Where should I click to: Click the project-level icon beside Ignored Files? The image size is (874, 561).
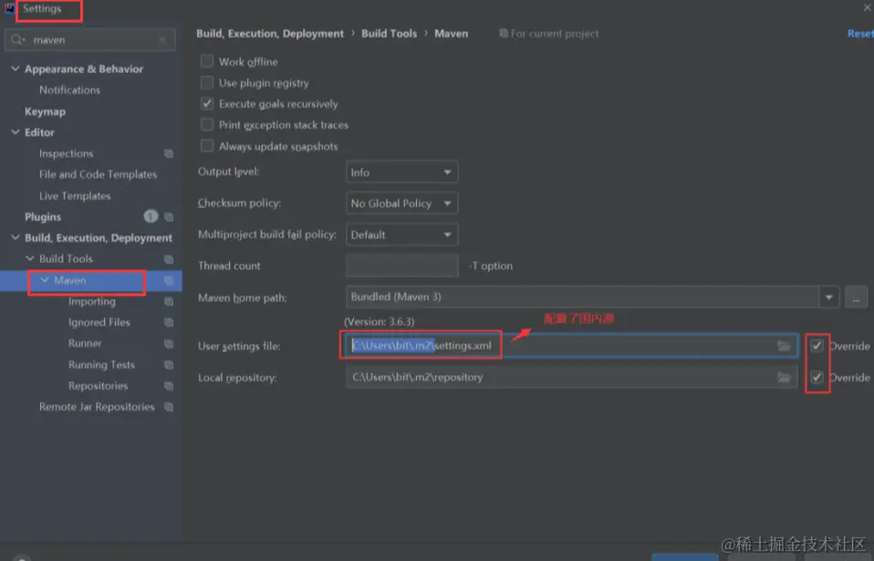[169, 323]
